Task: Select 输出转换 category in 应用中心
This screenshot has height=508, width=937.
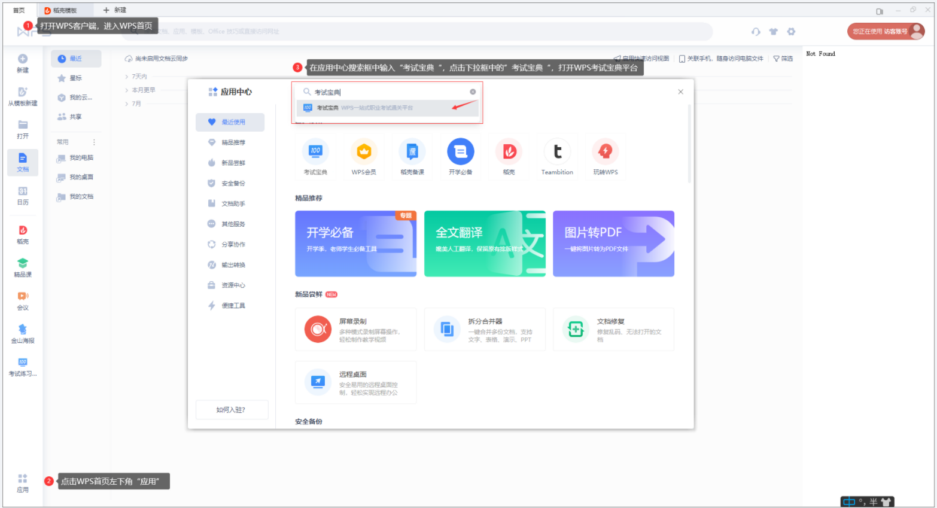Action: [230, 264]
